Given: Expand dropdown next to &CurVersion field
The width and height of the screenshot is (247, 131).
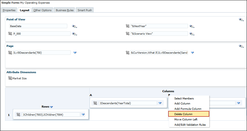Looking at the screenshot, I should [x=192, y=53].
